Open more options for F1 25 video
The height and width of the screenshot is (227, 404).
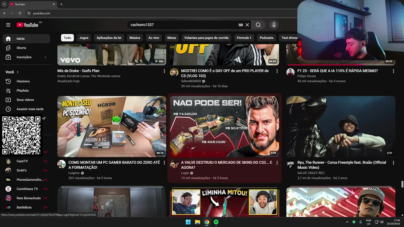click(393, 71)
